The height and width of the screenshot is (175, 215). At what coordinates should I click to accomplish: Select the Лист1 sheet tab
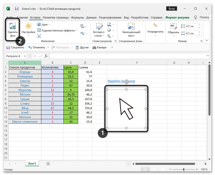pyautogui.click(x=32, y=163)
